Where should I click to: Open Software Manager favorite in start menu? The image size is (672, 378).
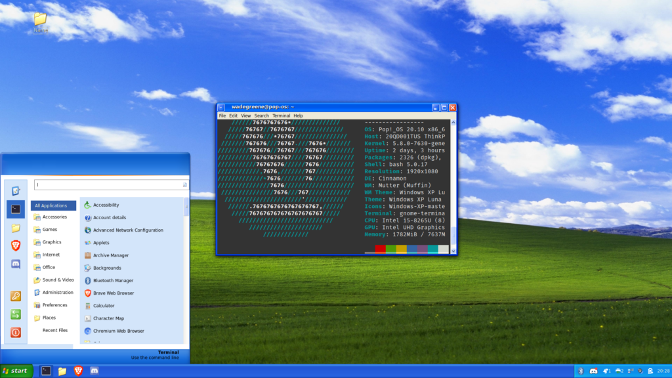[16, 191]
